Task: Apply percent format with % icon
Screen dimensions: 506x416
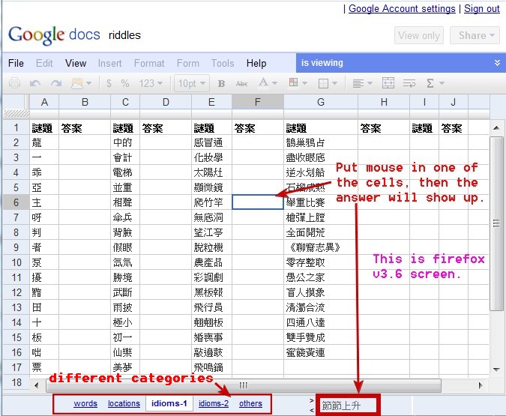Action: (x=125, y=84)
